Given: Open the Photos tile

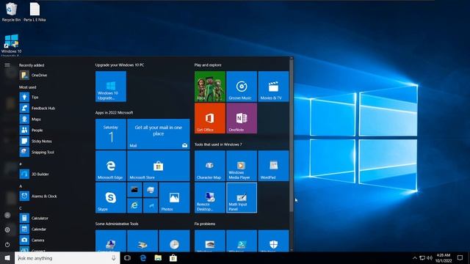Looking at the screenshot, I should 174,197.
